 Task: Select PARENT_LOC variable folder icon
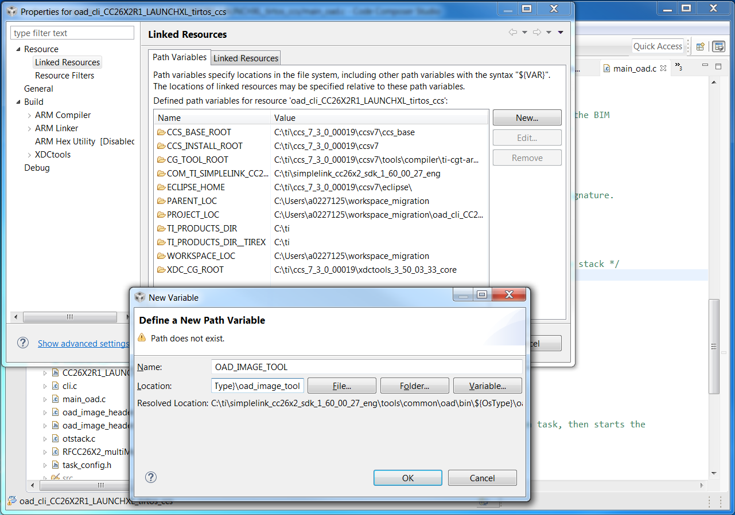[x=161, y=201]
